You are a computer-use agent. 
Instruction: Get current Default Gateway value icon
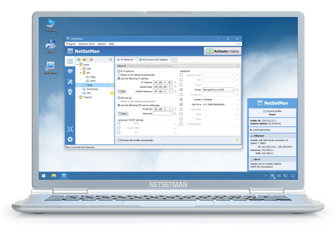pos(175,91)
